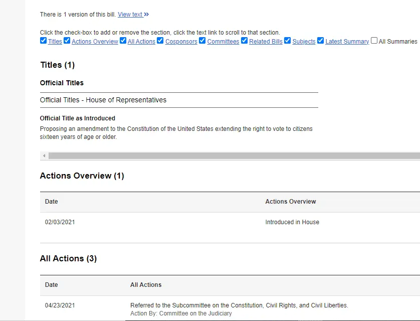Click the Cosponsors section link
Viewport: 420px width, 321px height.
(181, 42)
